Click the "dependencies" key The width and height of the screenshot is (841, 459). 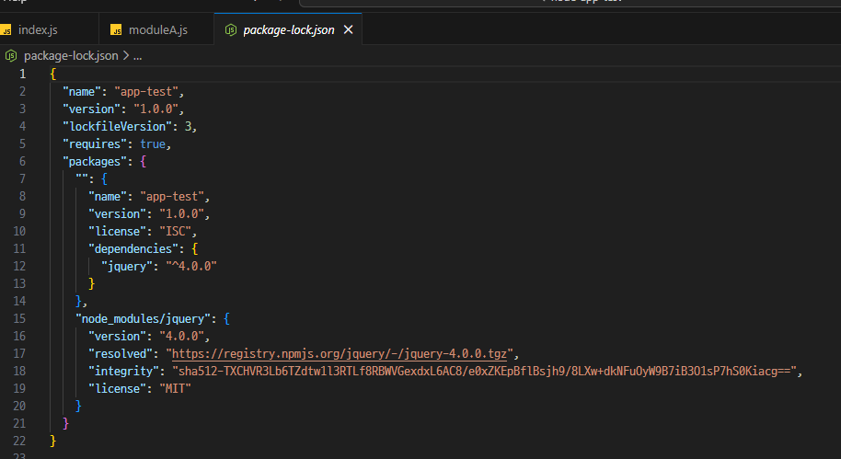[133, 248]
